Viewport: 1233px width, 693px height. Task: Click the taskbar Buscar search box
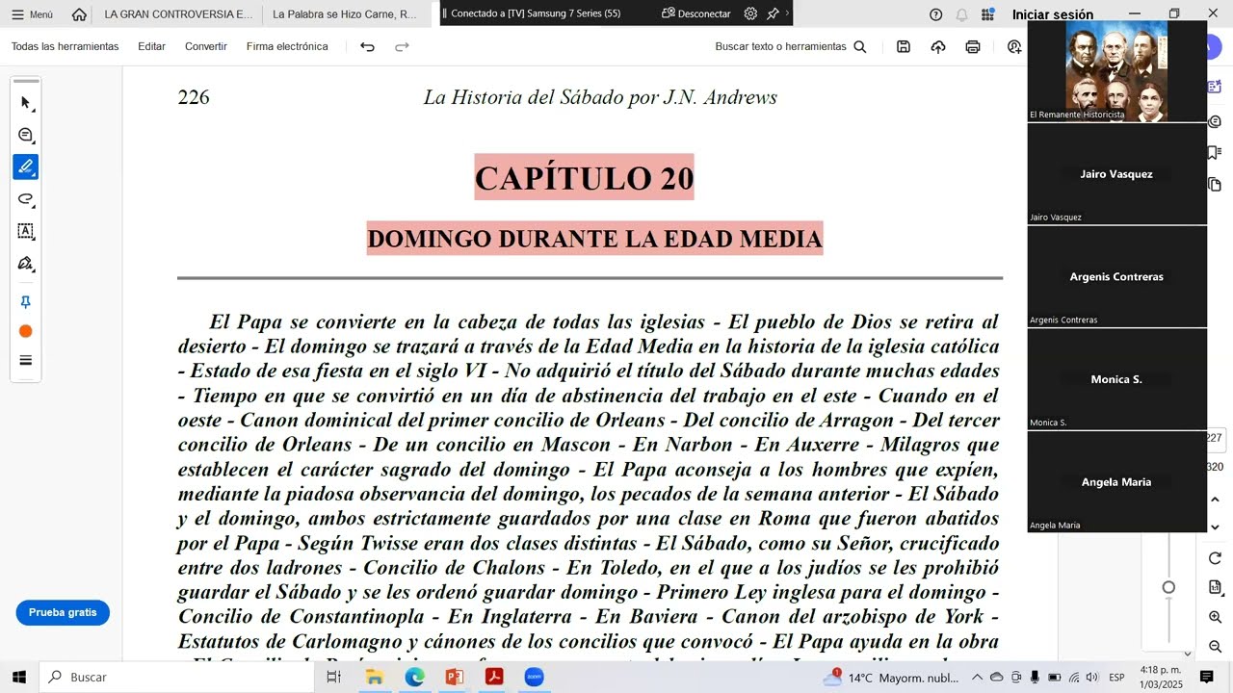tap(176, 677)
